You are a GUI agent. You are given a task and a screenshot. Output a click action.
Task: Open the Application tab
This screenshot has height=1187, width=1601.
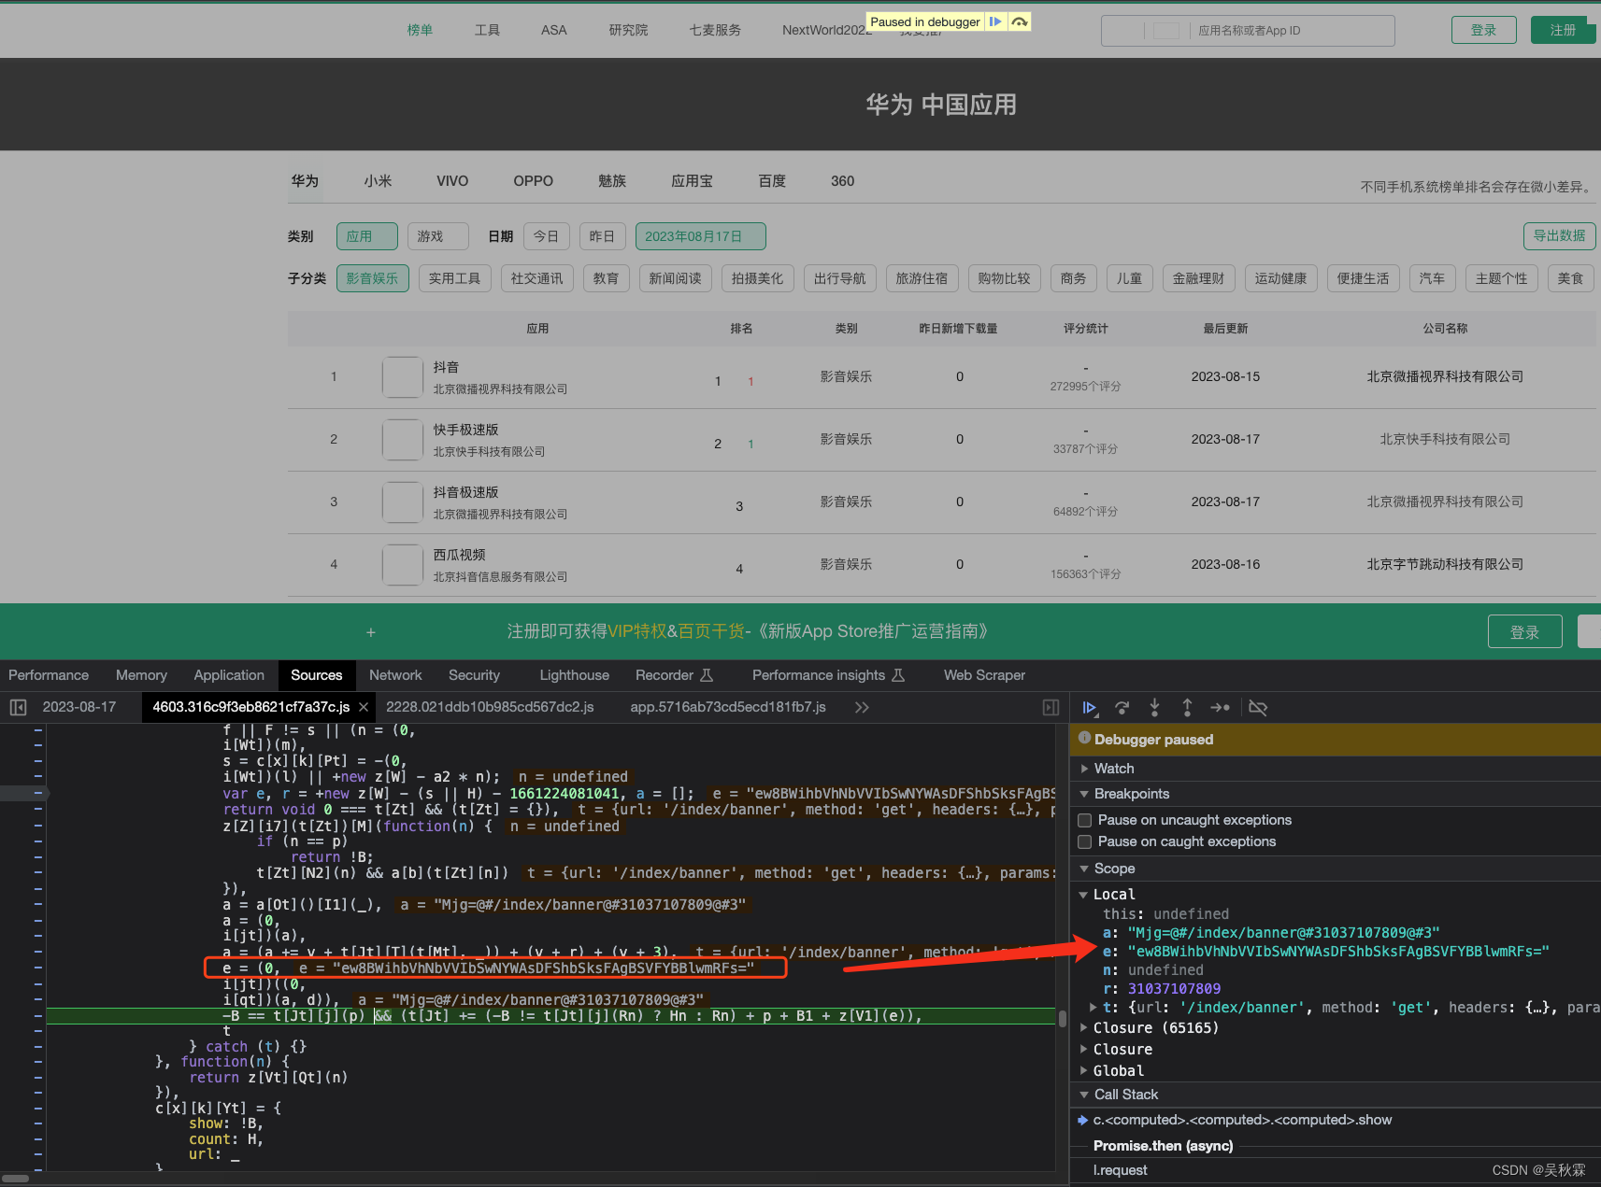(229, 675)
